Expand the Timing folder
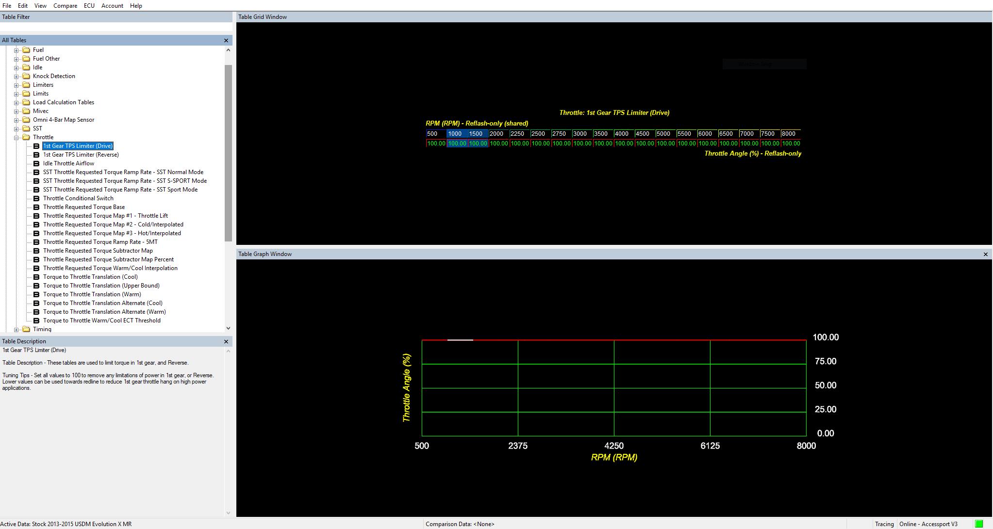The image size is (993, 529). click(17, 329)
